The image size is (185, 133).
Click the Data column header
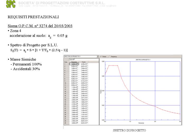67,62
